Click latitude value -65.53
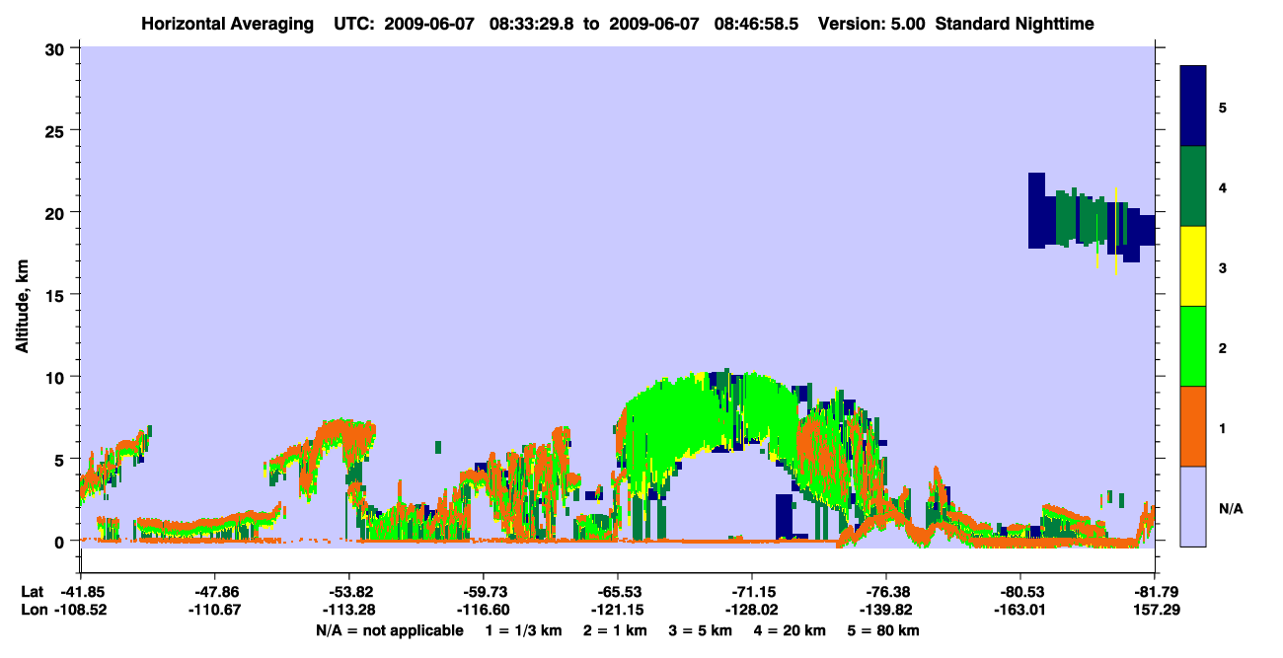Image resolution: width=1283 pixels, height=658 pixels. coord(618,592)
